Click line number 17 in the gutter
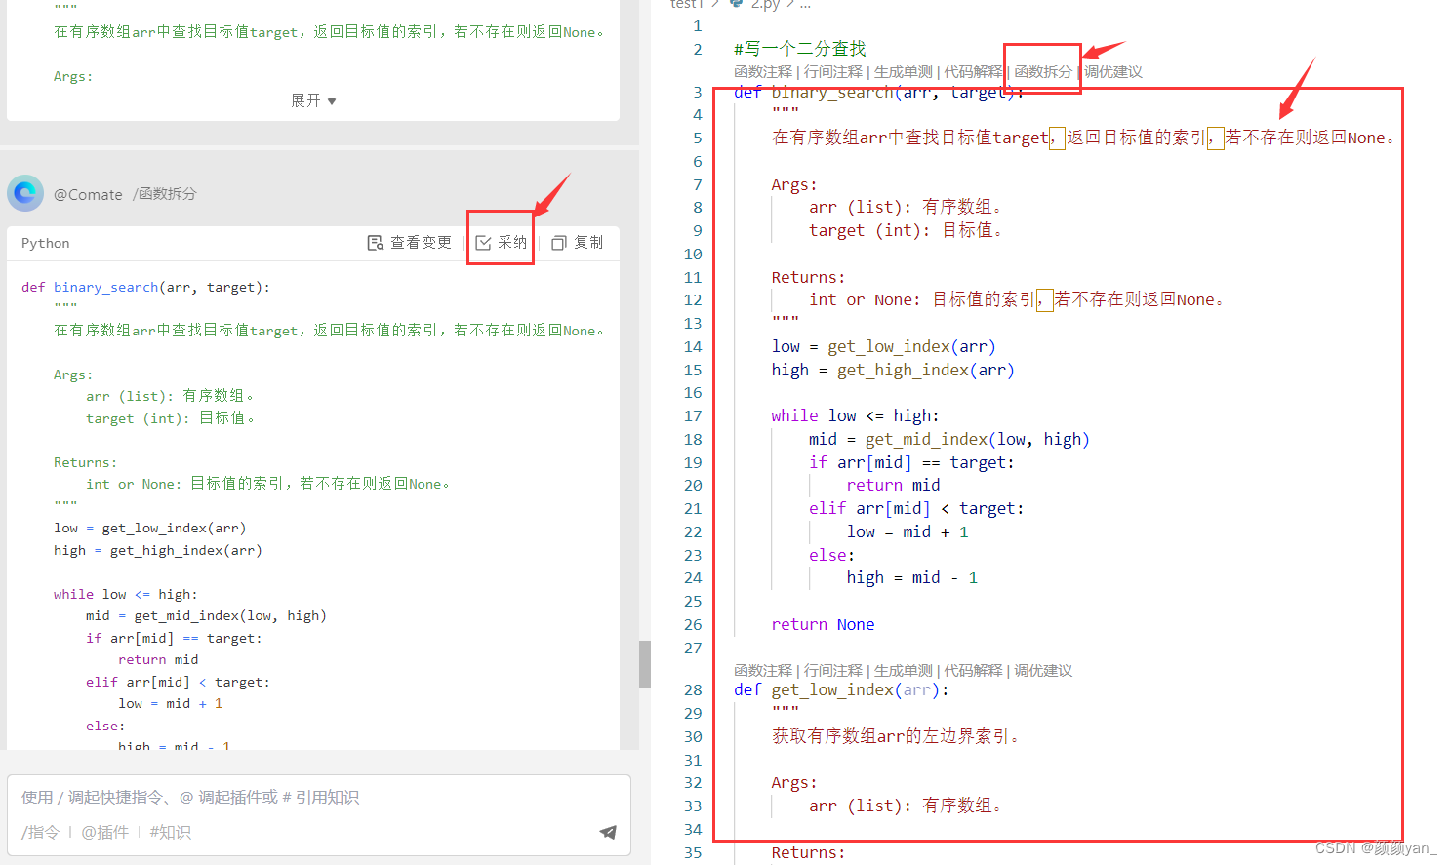 click(693, 415)
